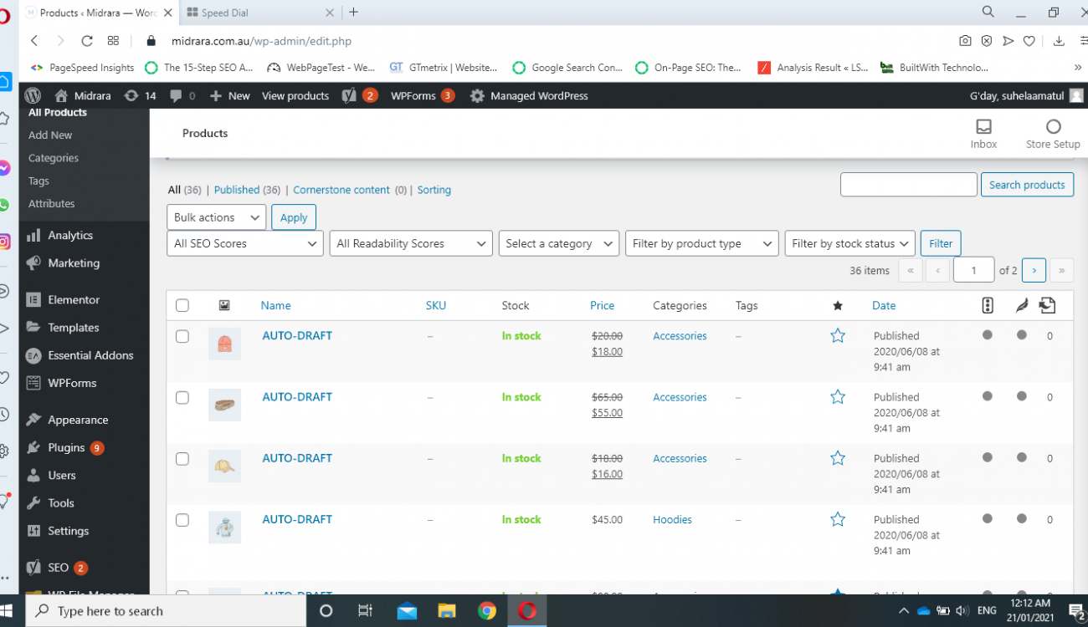Reload the page in browser
The height and width of the screenshot is (627, 1088).
pyautogui.click(x=87, y=41)
